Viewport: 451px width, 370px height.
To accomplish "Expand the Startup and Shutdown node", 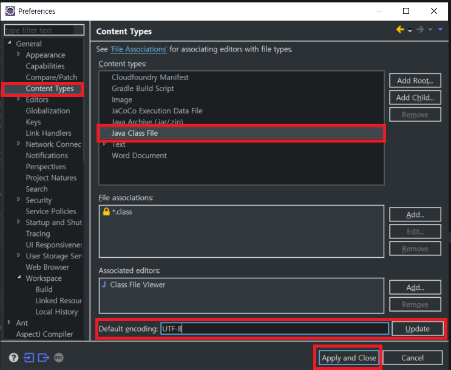I will (x=19, y=221).
